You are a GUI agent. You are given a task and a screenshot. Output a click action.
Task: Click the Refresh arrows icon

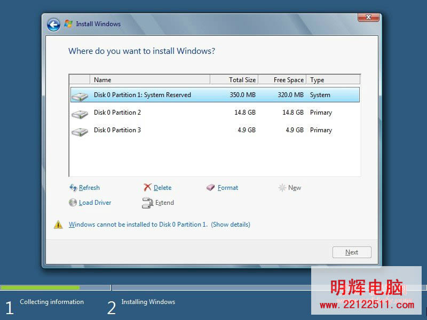(73, 188)
